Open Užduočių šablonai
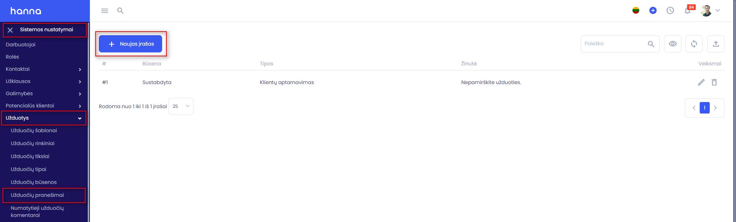 (x=34, y=130)
